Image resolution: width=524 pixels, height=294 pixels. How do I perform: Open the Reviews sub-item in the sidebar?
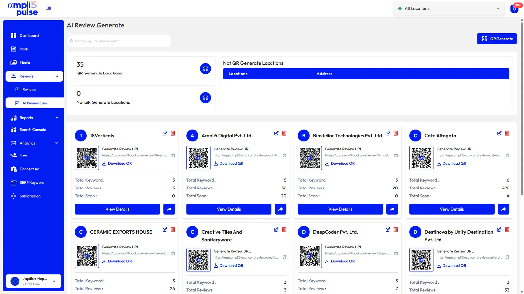[29, 90]
